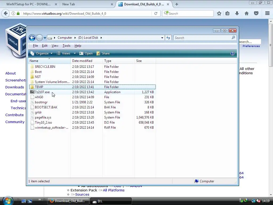This screenshot has width=273, height=205.
Task: Sort by the Type column header
Action: pos(119,61)
